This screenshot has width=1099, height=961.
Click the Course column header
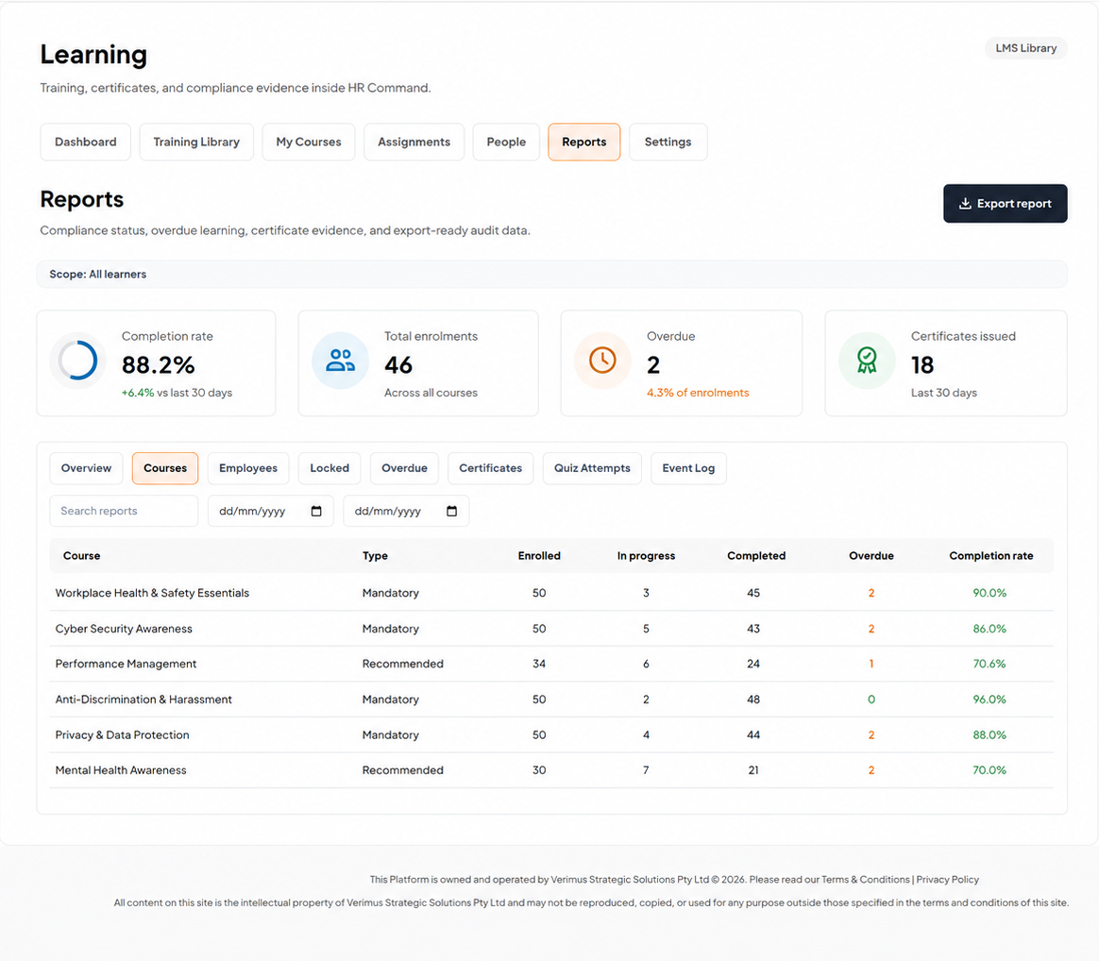point(81,556)
